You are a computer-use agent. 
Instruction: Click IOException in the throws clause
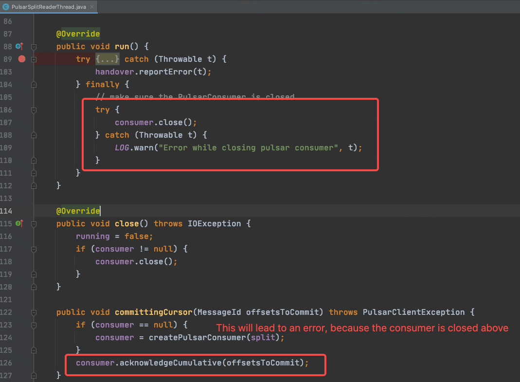(214, 224)
